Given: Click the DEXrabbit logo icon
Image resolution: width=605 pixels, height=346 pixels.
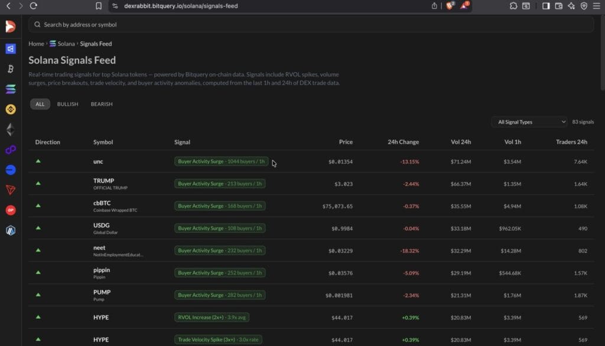Looking at the screenshot, I should (10, 27).
